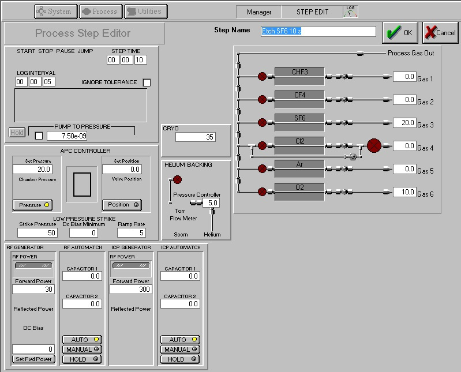Enable the Ignore Tolerance checkbox
461x372 pixels.
(147, 82)
